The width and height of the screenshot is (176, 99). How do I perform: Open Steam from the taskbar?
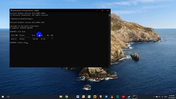pos(129,97)
